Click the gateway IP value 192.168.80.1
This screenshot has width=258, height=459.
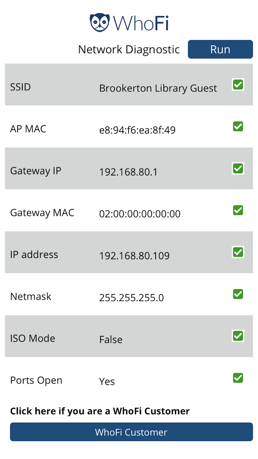coord(128,172)
